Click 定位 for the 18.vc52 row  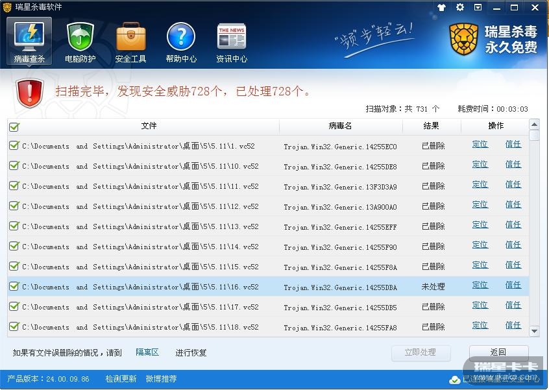pyautogui.click(x=480, y=326)
